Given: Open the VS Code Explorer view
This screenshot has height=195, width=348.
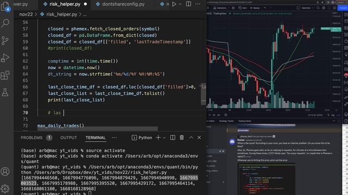Looking at the screenshot, I should [5, 6].
